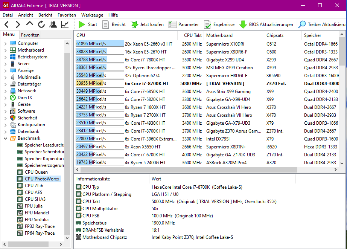Select Speicher Lesedurchsatz benchmark item
347x249 pixels.
click(x=44, y=145)
